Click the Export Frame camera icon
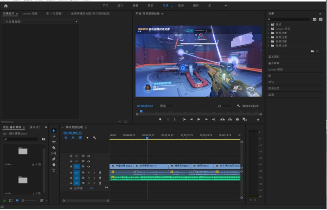Screen dimensions: 327x210 [x=237, y=119]
